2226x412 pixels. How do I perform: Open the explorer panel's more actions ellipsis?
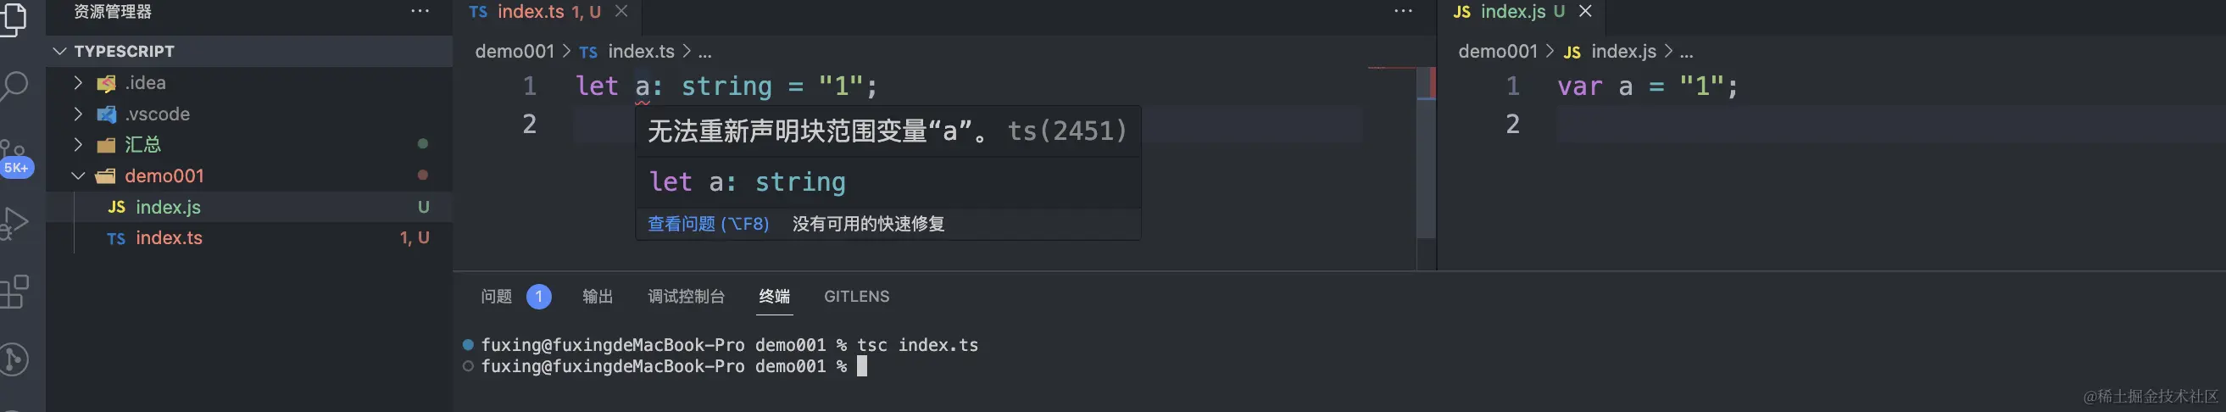[420, 11]
